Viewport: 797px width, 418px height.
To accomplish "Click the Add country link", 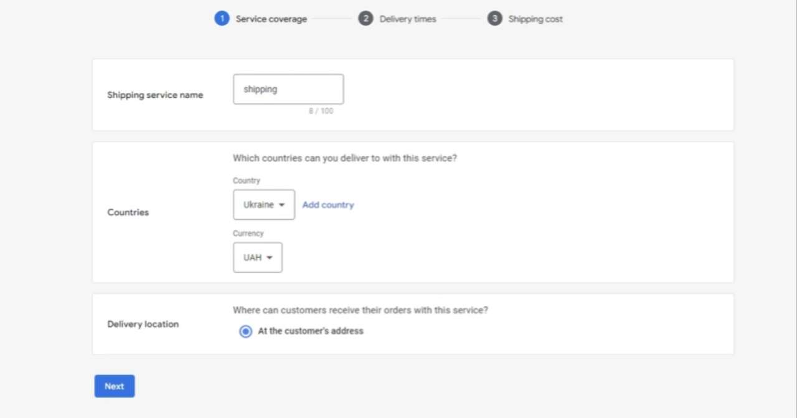I will click(x=328, y=205).
